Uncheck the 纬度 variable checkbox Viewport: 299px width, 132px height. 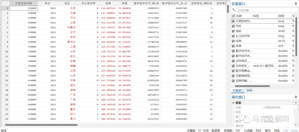pos(233,46)
